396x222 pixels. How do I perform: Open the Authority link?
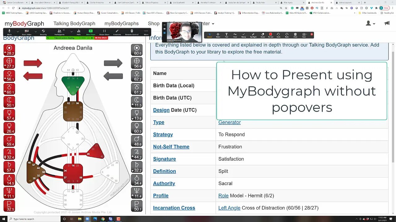(164, 183)
